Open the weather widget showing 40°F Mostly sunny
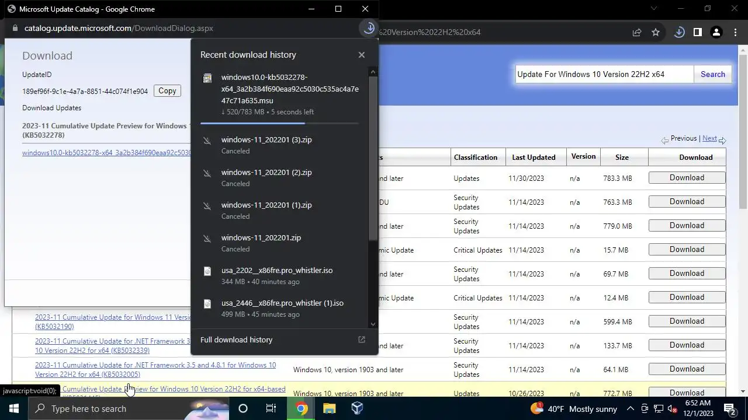 coord(574,408)
